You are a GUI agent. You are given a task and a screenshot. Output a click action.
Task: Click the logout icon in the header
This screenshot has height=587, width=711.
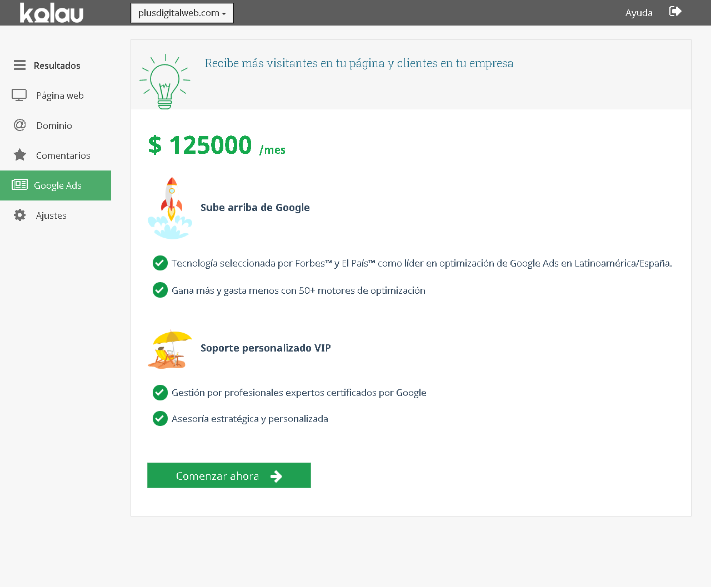pos(675,11)
